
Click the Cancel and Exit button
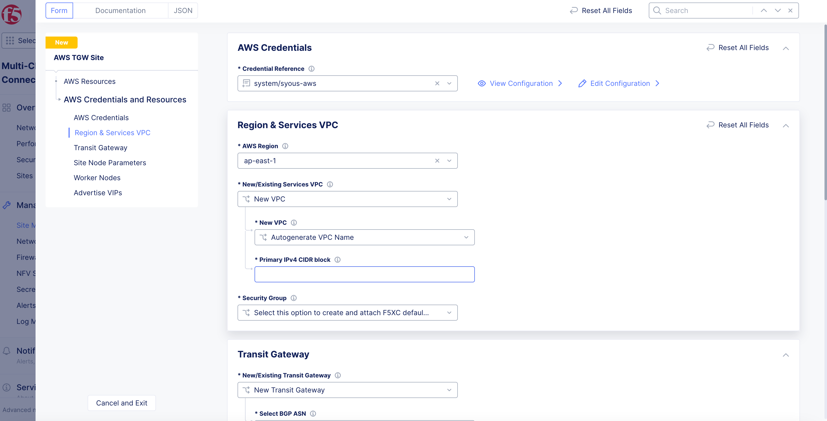pyautogui.click(x=121, y=403)
